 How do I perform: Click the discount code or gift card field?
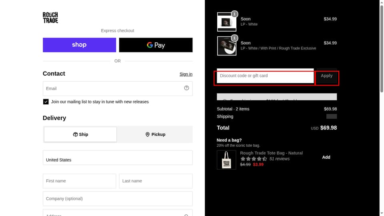[265, 76]
